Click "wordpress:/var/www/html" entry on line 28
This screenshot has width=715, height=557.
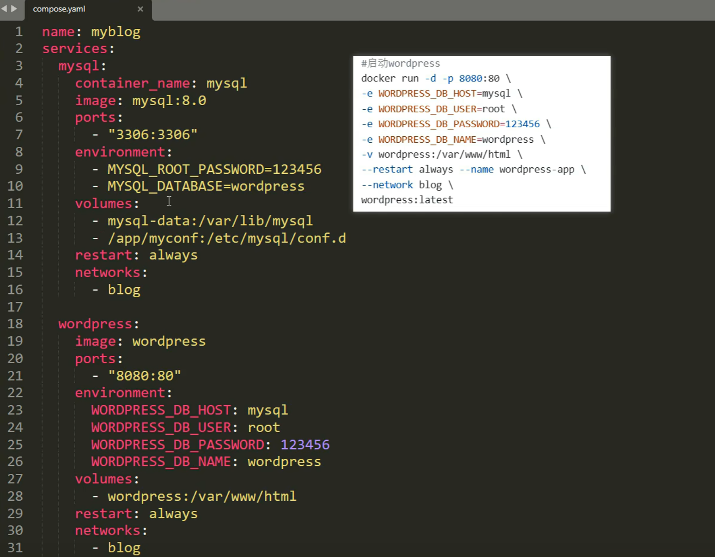tap(202, 496)
